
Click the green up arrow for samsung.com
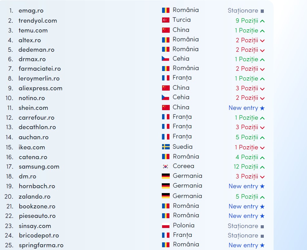[x=262, y=167]
